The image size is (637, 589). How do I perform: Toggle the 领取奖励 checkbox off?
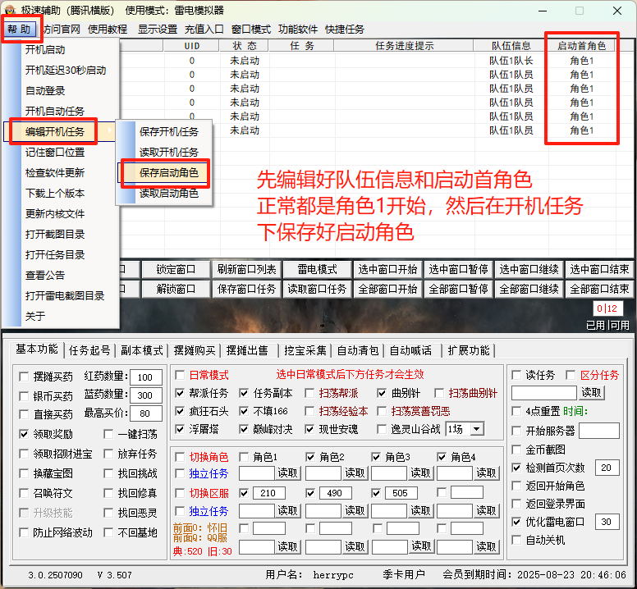pyautogui.click(x=24, y=434)
